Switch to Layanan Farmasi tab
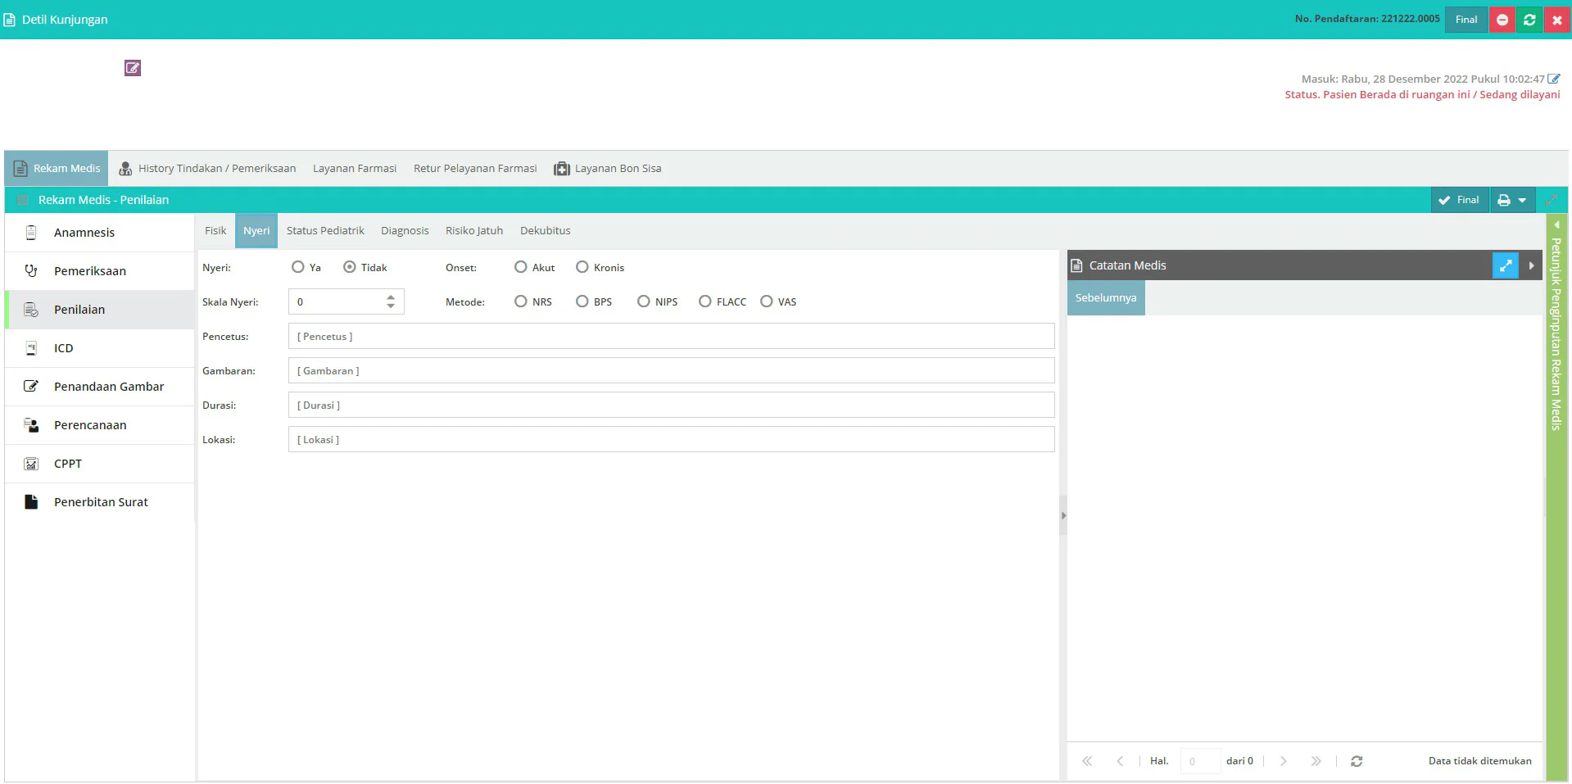1572x784 pixels. tap(355, 168)
